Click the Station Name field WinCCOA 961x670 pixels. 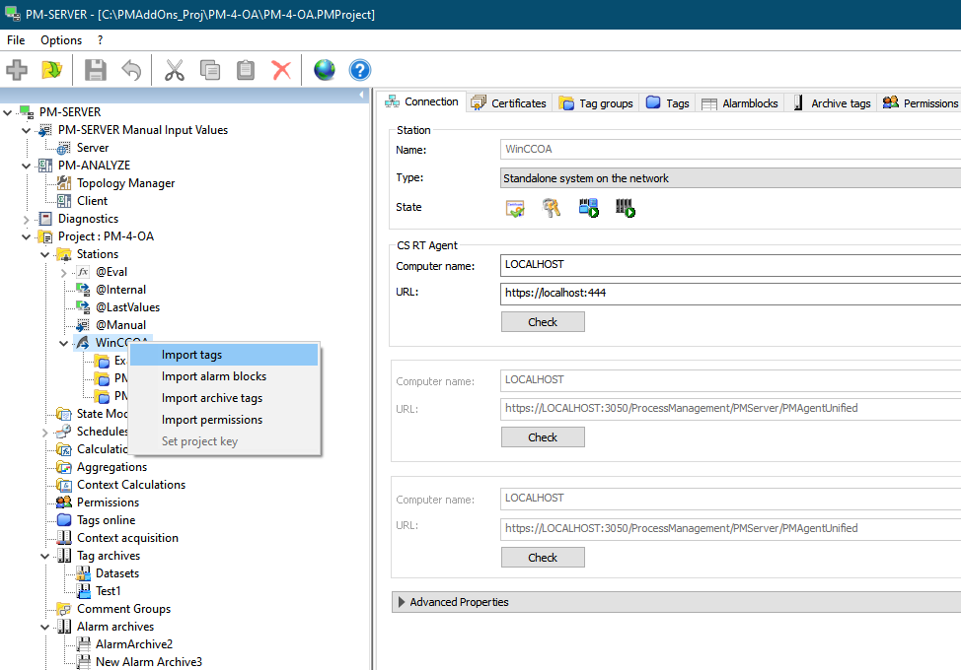tap(730, 150)
